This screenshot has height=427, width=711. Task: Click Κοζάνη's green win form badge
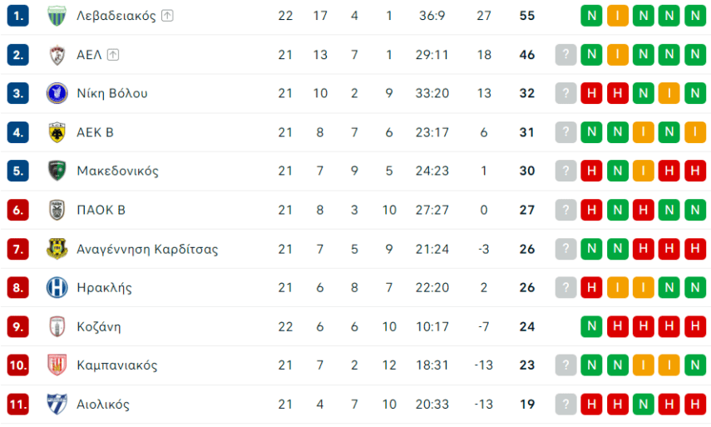[591, 326]
